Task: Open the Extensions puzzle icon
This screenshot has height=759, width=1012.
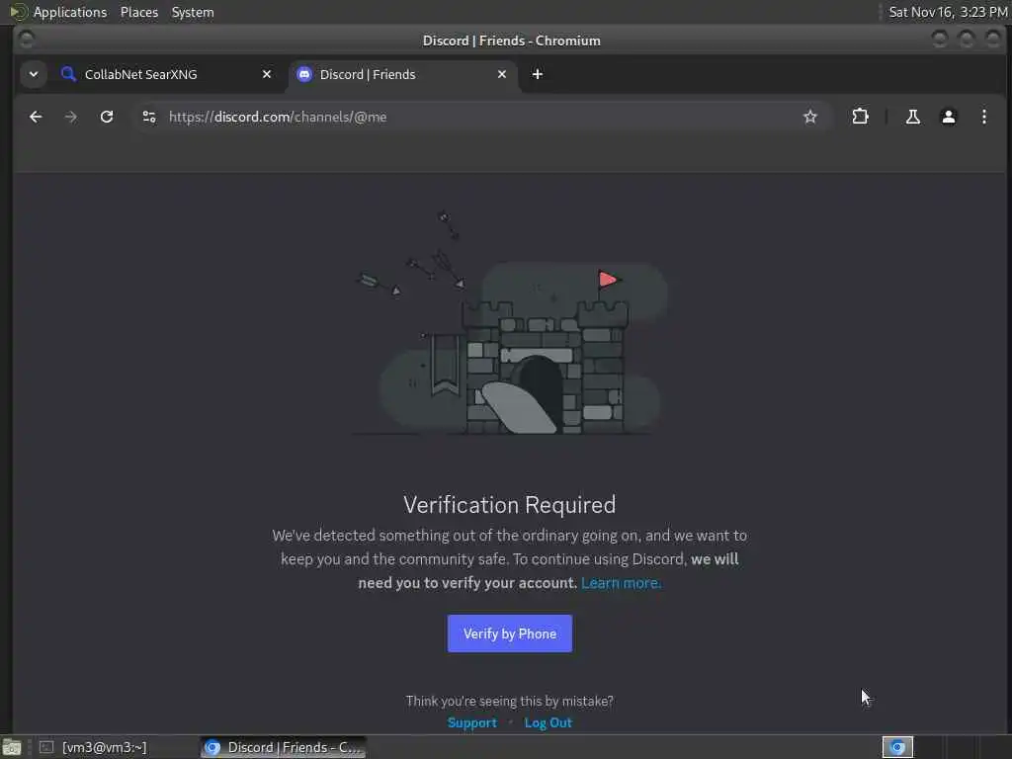Action: pos(861,117)
